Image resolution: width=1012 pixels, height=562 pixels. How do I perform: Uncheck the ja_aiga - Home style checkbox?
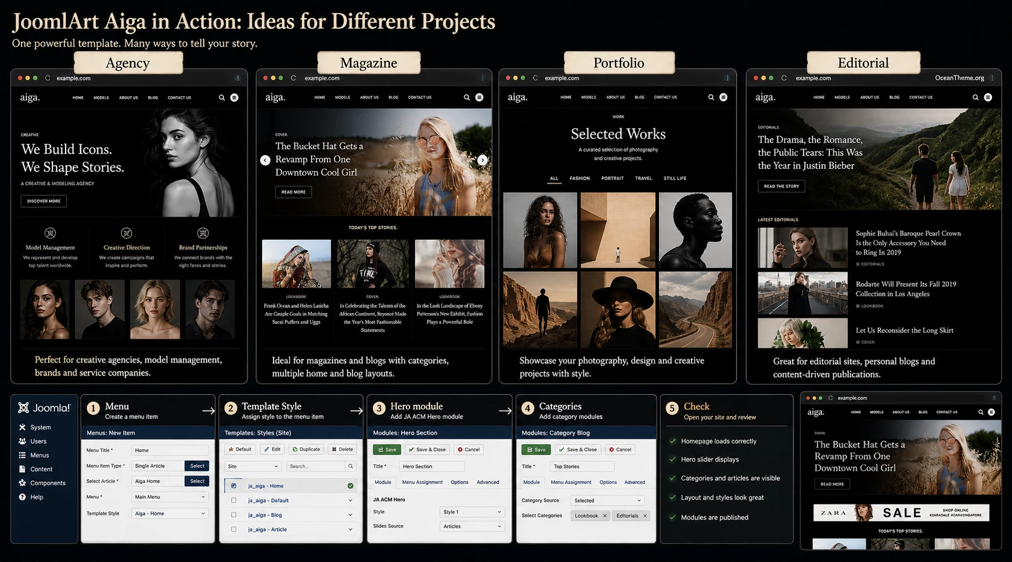234,486
